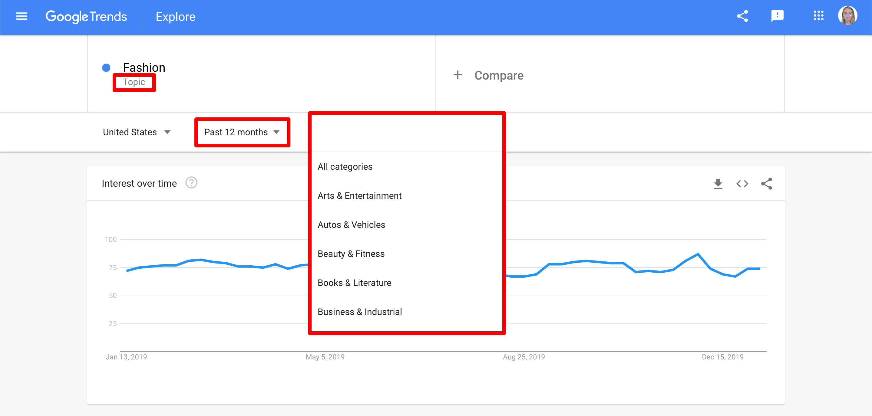Click the 100 value on the y-axis
The image size is (872, 416).
click(111, 239)
